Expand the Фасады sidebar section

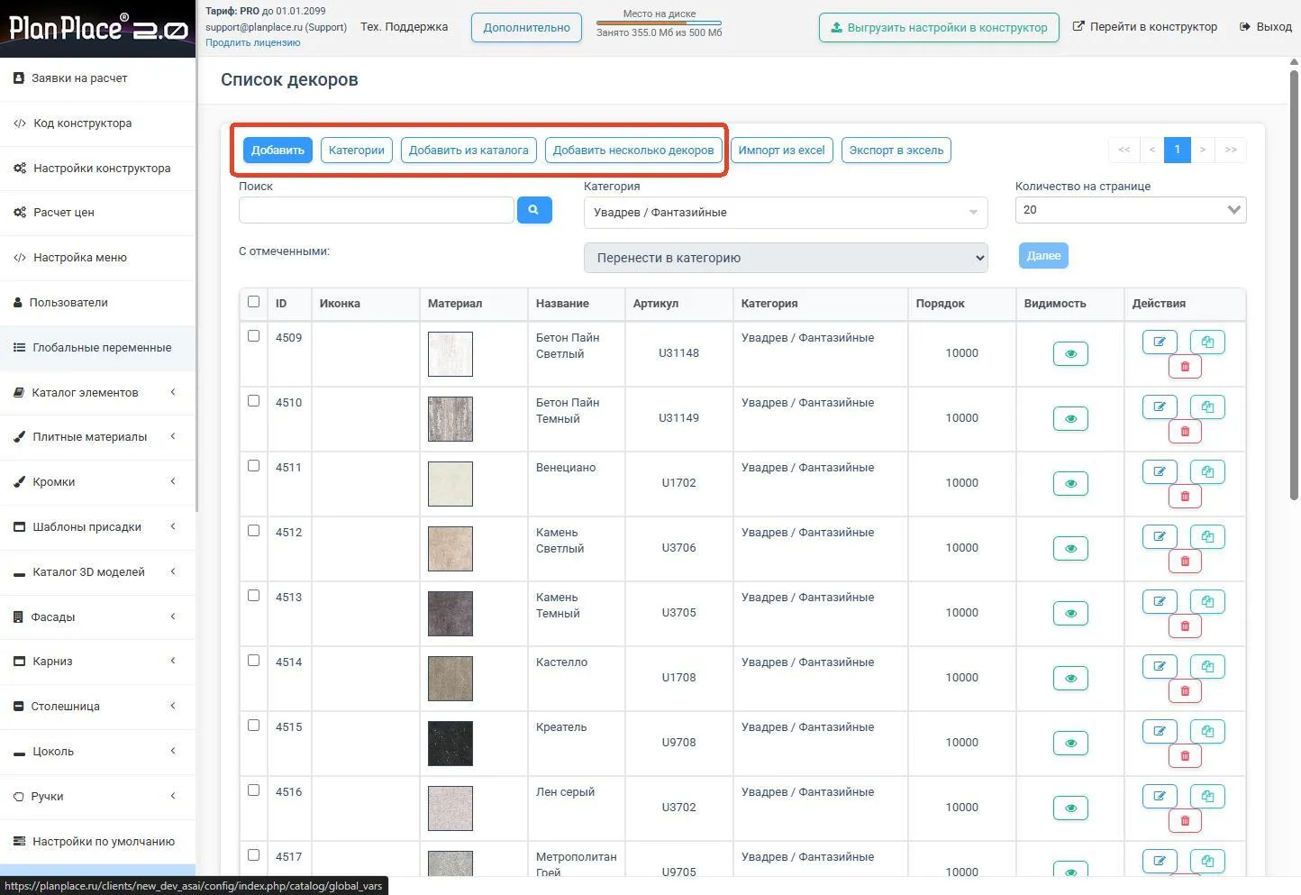coord(97,617)
